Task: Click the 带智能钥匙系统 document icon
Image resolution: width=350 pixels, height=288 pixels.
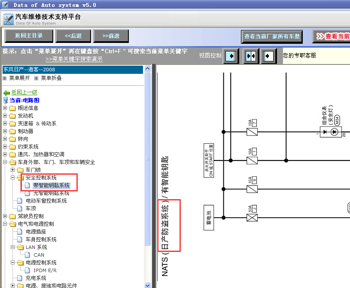Action: tap(27, 185)
